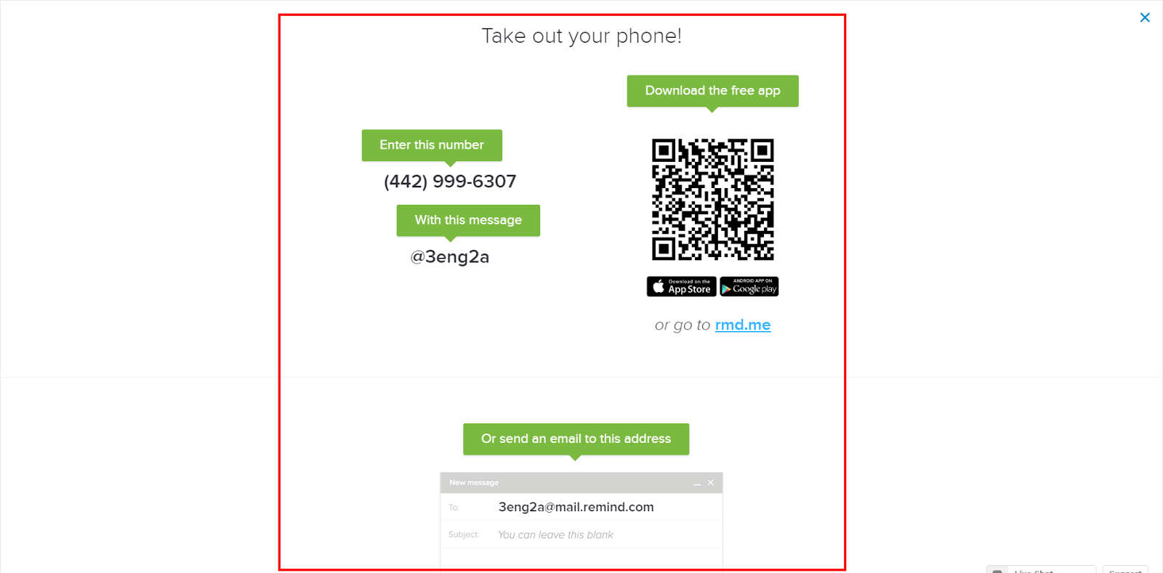Open the Live Chat widget
This screenshot has height=573, width=1163.
coord(1041,569)
